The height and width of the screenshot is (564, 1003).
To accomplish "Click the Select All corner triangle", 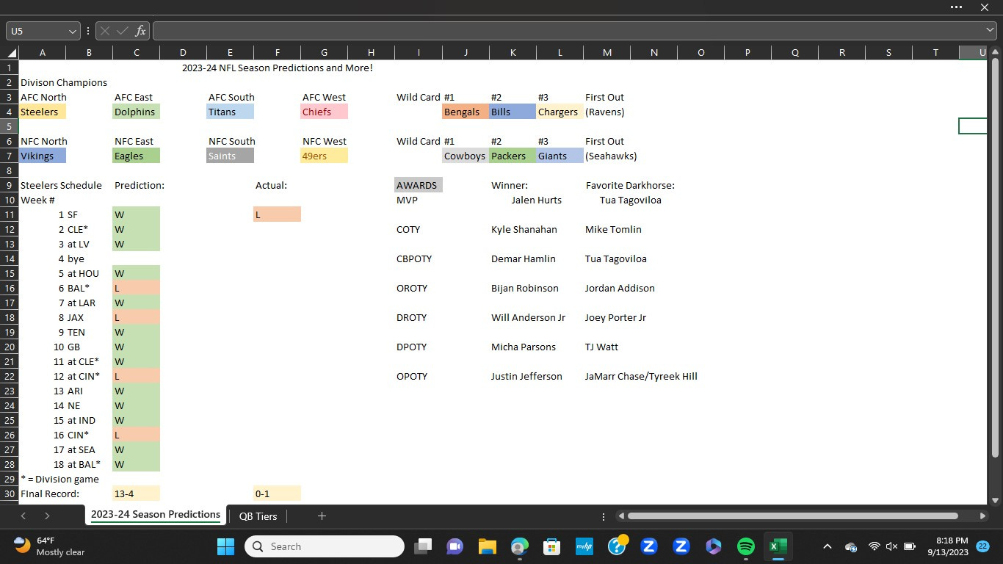I will [11, 53].
